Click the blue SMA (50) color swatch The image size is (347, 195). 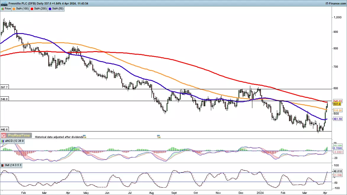pyautogui.click(x=50, y=9)
